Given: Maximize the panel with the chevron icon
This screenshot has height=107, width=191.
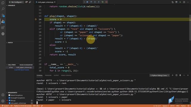Looking at the screenshot, I should click(x=184, y=75).
